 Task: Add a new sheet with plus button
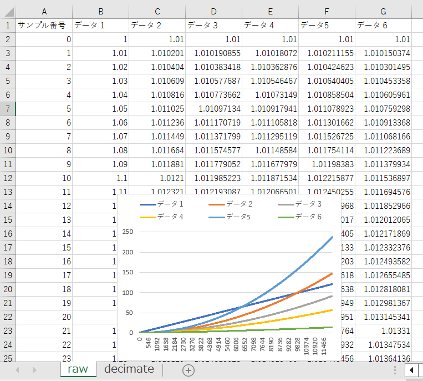tap(188, 370)
